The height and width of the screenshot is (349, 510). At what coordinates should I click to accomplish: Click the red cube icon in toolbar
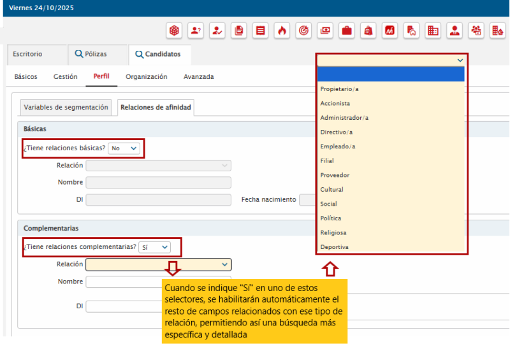[x=174, y=30]
